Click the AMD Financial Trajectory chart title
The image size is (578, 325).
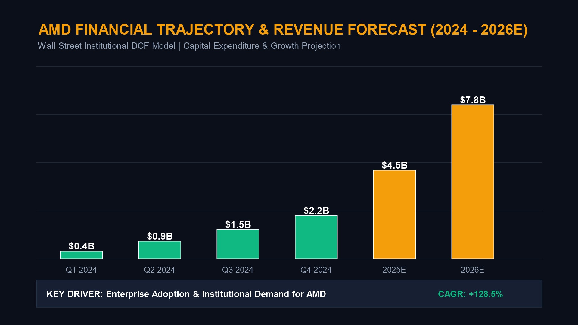point(283,30)
